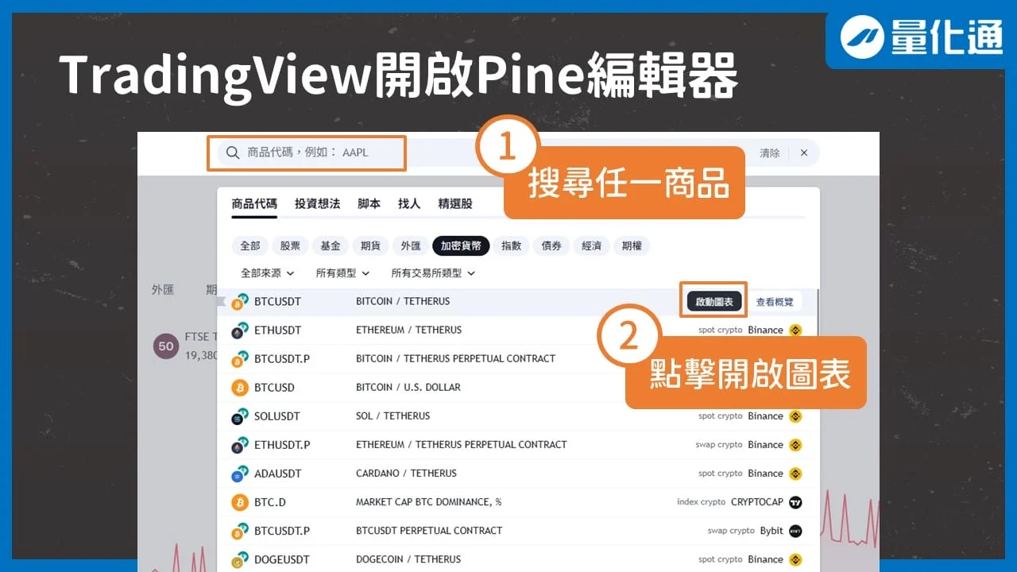This screenshot has height=572, width=1017.
Task: Select the 基金 filter chip
Action: 331,246
